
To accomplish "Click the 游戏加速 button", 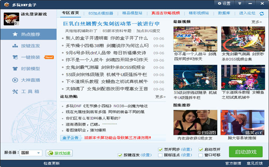I will tap(59, 153).
